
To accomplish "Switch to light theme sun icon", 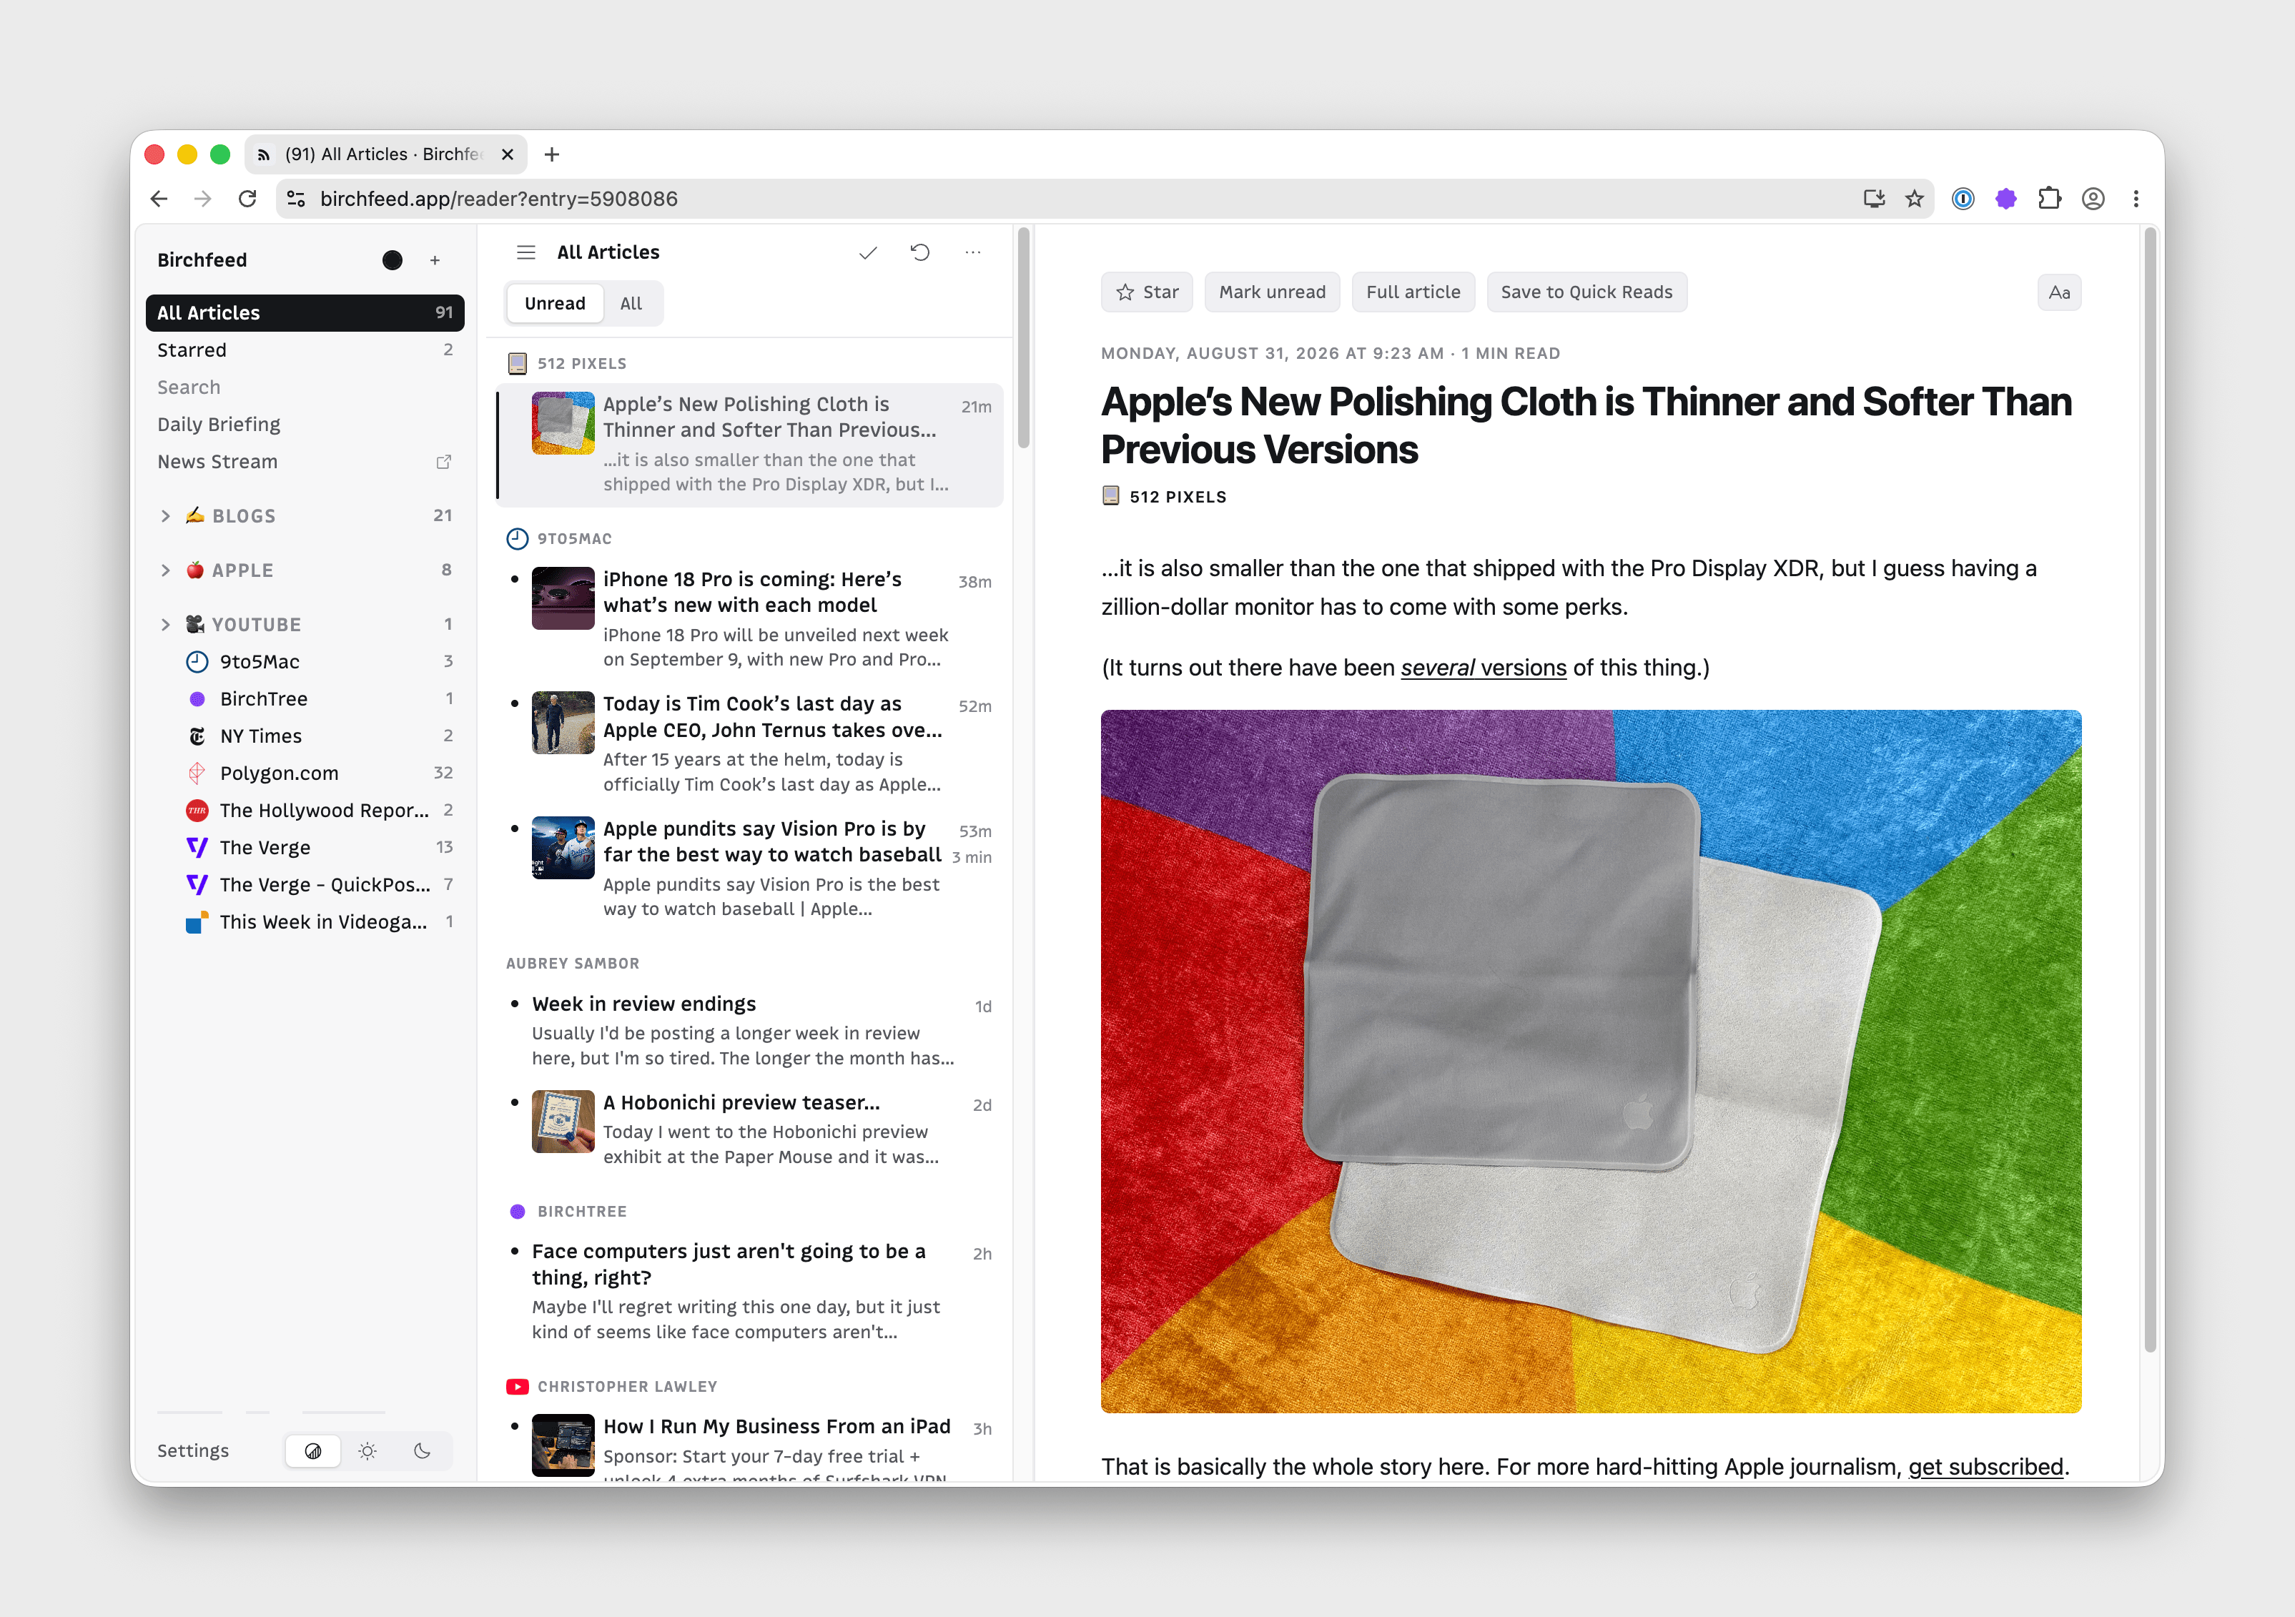I will [367, 1451].
